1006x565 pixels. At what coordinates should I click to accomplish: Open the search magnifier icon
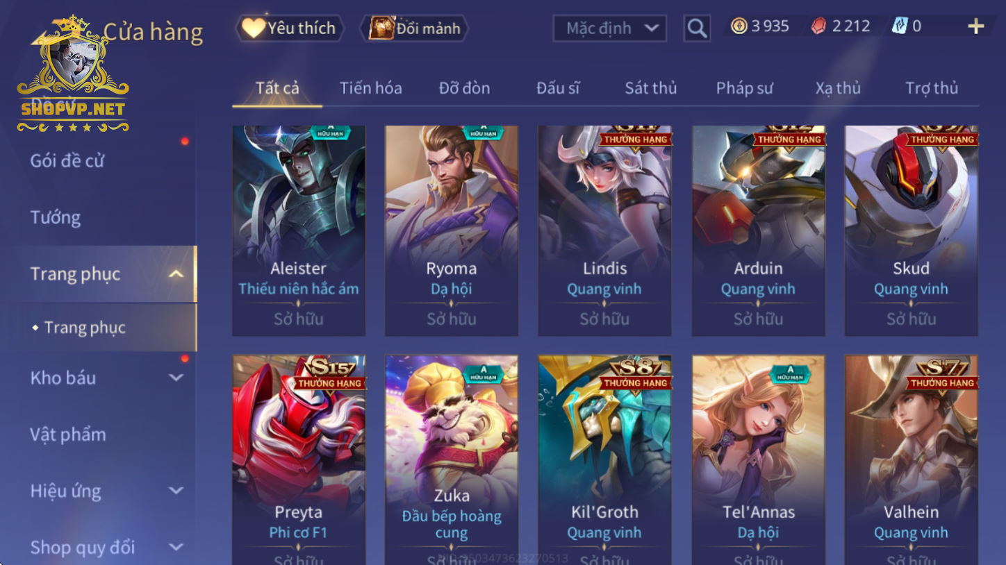tap(697, 28)
